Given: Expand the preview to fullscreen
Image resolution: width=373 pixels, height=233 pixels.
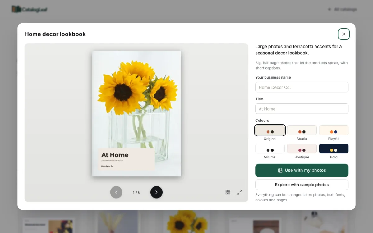Looking at the screenshot, I should 239,192.
